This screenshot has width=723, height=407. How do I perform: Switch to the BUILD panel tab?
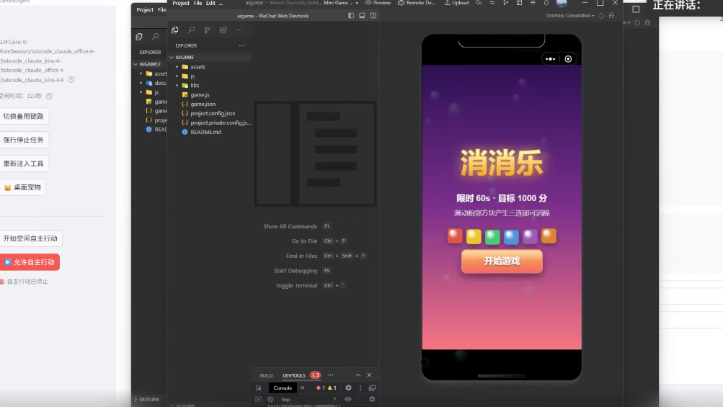coord(266,375)
